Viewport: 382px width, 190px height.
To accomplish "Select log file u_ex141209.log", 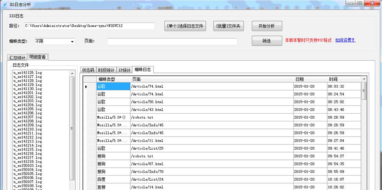I will coord(28,125).
